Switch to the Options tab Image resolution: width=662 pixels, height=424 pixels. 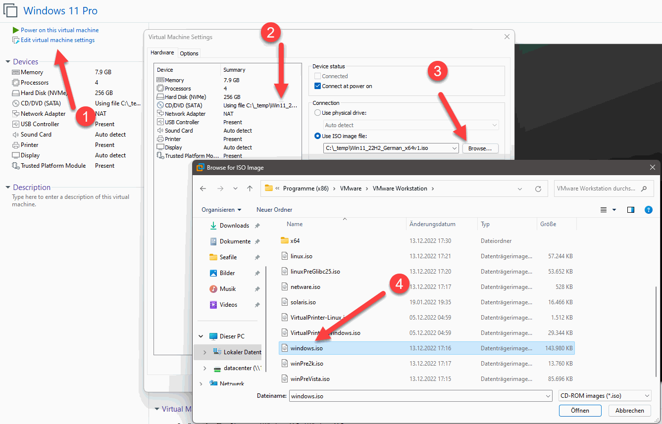point(189,53)
